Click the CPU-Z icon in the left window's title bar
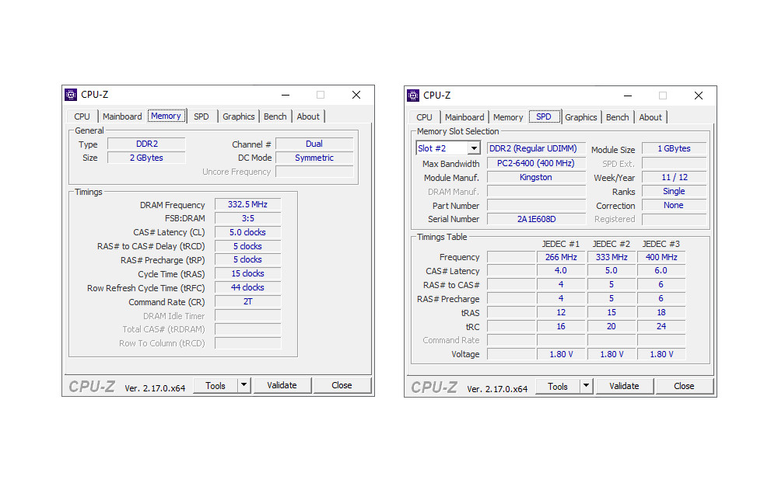 (x=71, y=95)
